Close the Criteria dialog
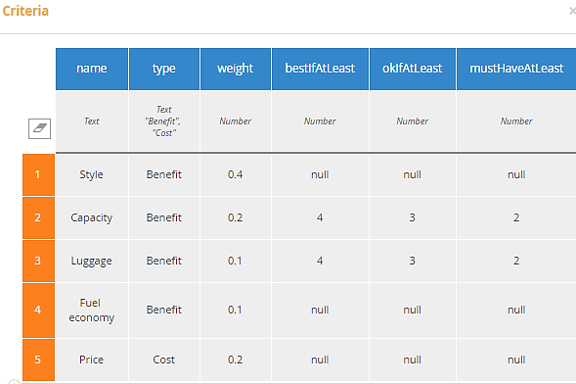The height and width of the screenshot is (384, 576). tap(572, 12)
